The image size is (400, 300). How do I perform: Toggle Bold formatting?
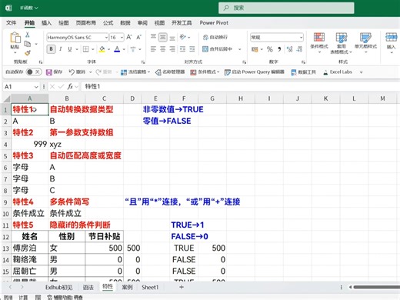point(51,49)
